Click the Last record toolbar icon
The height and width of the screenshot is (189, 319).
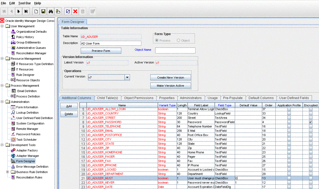pyautogui.click(x=26, y=11)
